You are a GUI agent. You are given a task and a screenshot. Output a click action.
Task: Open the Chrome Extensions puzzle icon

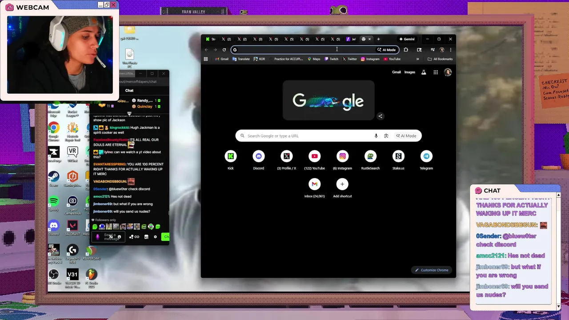pyautogui.click(x=406, y=50)
